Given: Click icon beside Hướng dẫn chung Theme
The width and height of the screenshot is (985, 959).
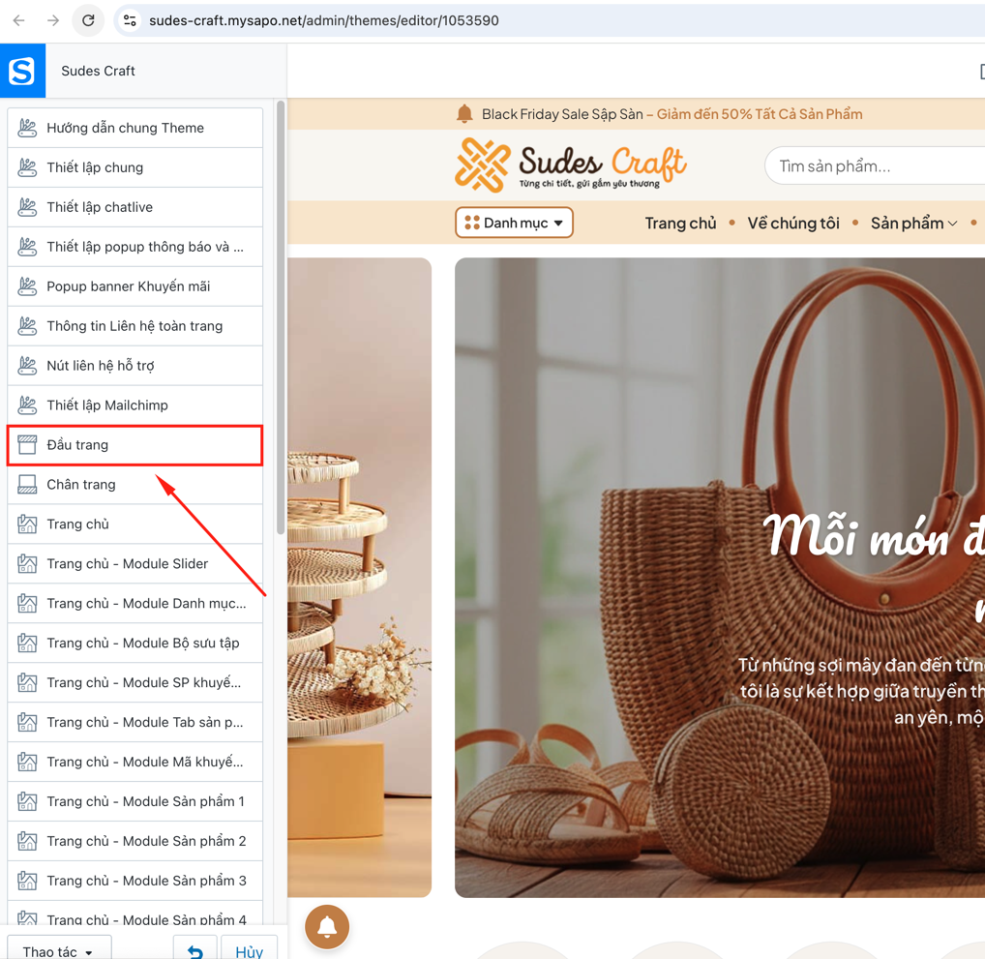Looking at the screenshot, I should 27,128.
